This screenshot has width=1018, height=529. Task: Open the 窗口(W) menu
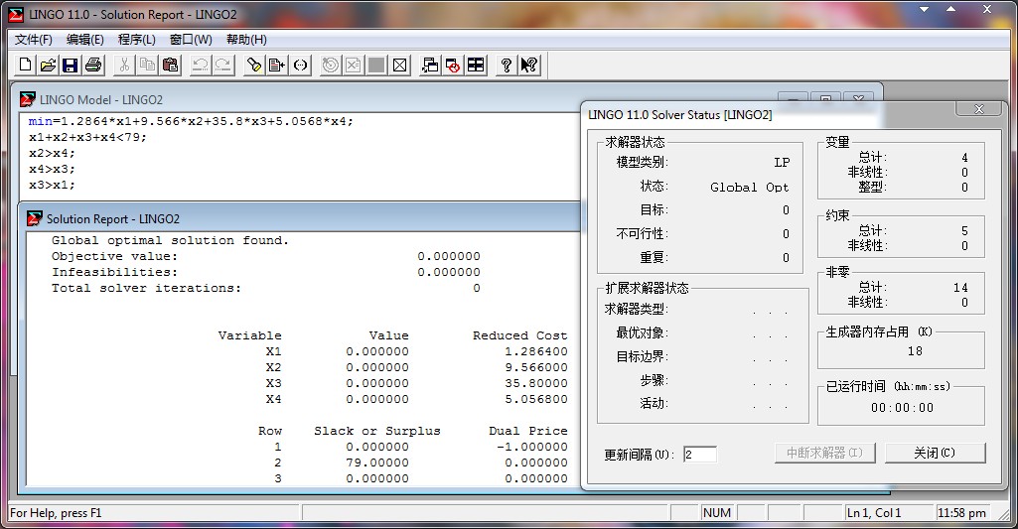coord(191,40)
